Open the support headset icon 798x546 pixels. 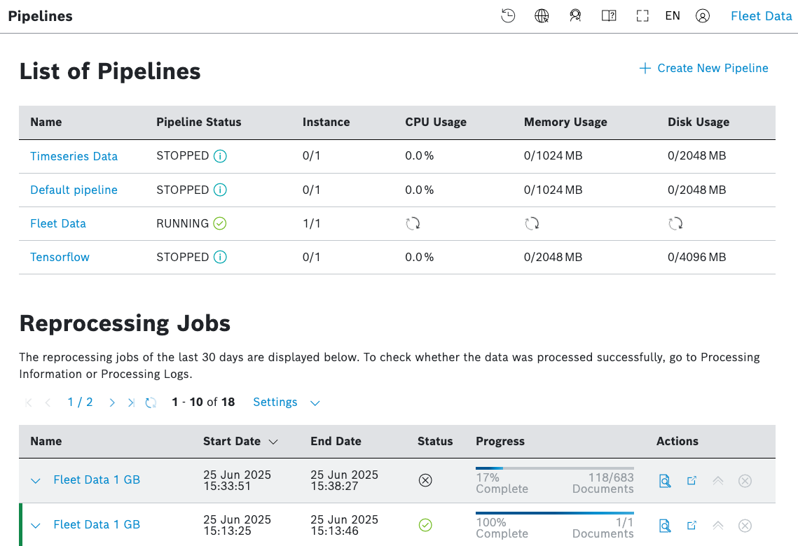[x=575, y=16]
